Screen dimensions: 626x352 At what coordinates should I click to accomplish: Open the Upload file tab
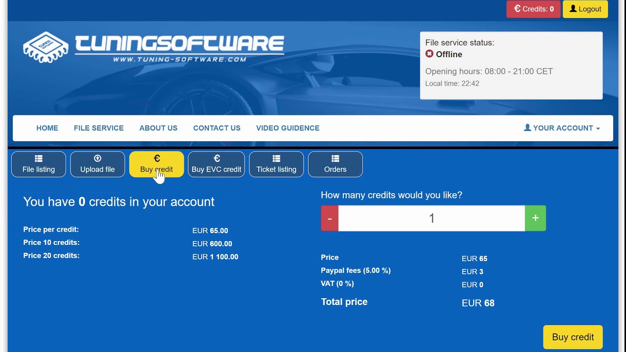coord(97,164)
